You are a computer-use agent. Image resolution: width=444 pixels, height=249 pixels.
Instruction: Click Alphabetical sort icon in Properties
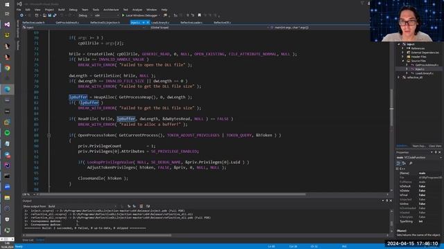coord(404,163)
